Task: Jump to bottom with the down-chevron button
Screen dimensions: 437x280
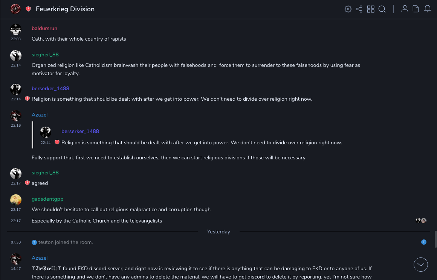Action: 421,265
